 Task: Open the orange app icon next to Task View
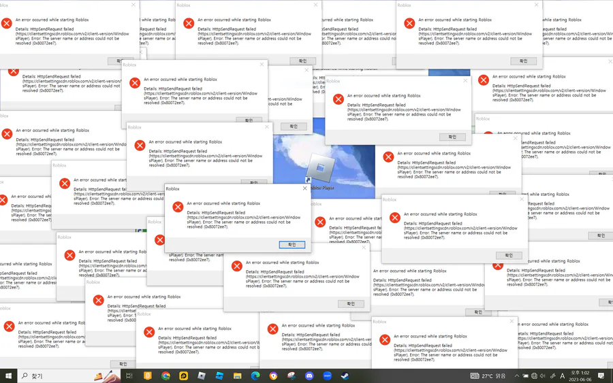click(x=147, y=376)
